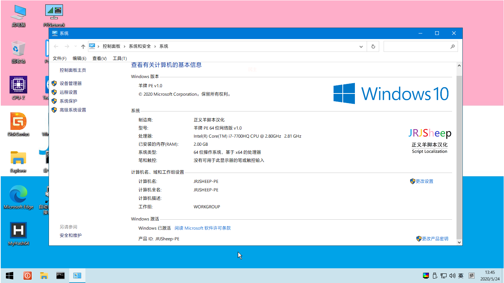This screenshot has height=283, width=504.
Task: Open the 编辑(E) menu
Action: click(80, 59)
